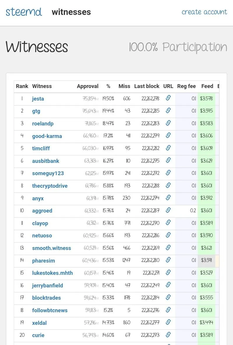
Task: Open the thecryptodrive witness profile
Action: (50, 186)
